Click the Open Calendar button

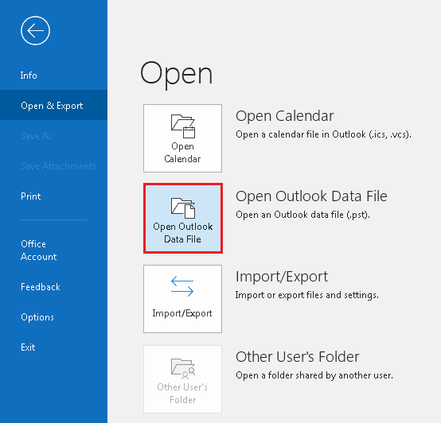182,138
